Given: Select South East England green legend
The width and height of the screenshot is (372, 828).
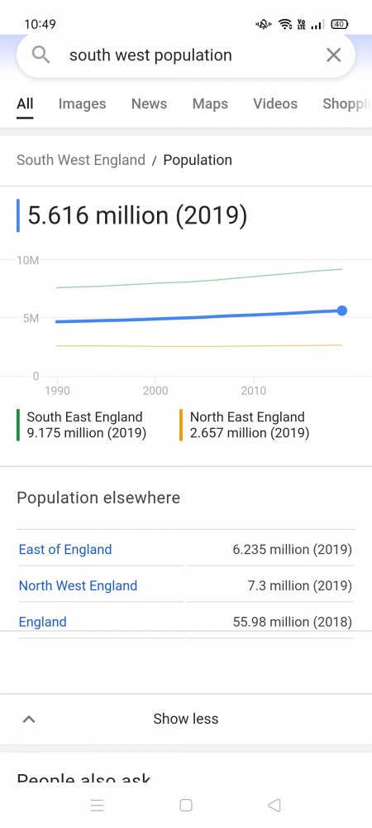Looking at the screenshot, I should [82, 425].
